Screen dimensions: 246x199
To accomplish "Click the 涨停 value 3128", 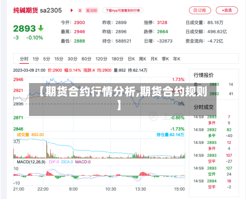I will point(162,23).
